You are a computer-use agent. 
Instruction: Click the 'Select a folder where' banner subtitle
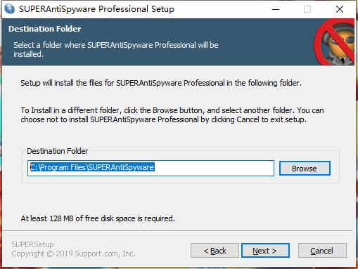coord(116,49)
